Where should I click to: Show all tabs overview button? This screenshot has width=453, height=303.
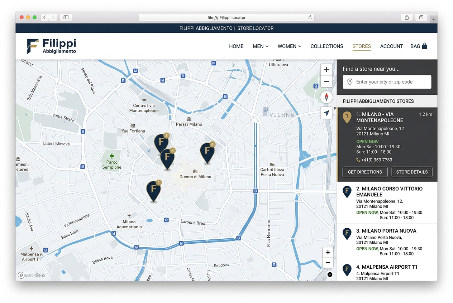(x=421, y=17)
